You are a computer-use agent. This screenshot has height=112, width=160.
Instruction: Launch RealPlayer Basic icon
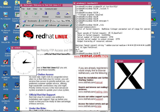(5, 75)
